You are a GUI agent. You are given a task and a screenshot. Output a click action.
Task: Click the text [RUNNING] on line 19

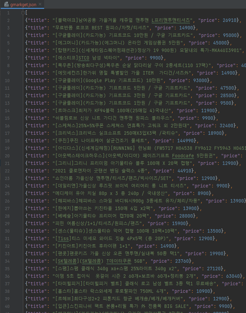point(122,148)
